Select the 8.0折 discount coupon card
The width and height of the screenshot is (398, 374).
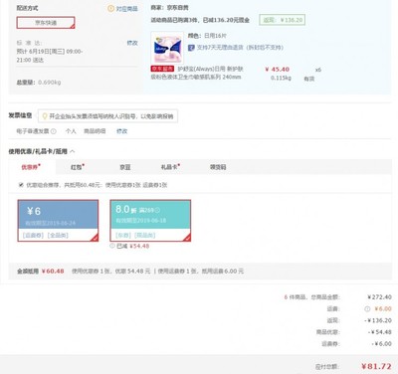(x=150, y=221)
